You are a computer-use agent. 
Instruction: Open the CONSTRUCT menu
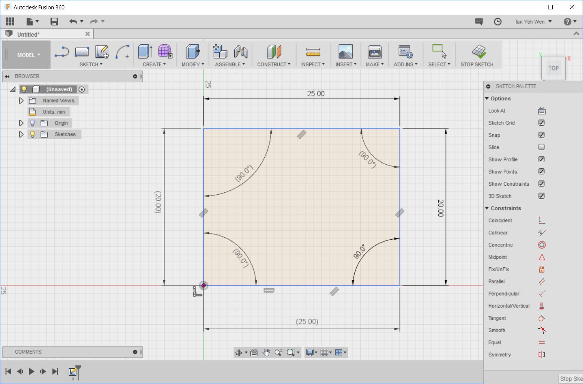274,64
